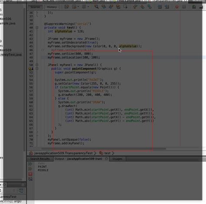Close the Navigator tab
Viewport: 206px width, 204px height.
click(4, 184)
